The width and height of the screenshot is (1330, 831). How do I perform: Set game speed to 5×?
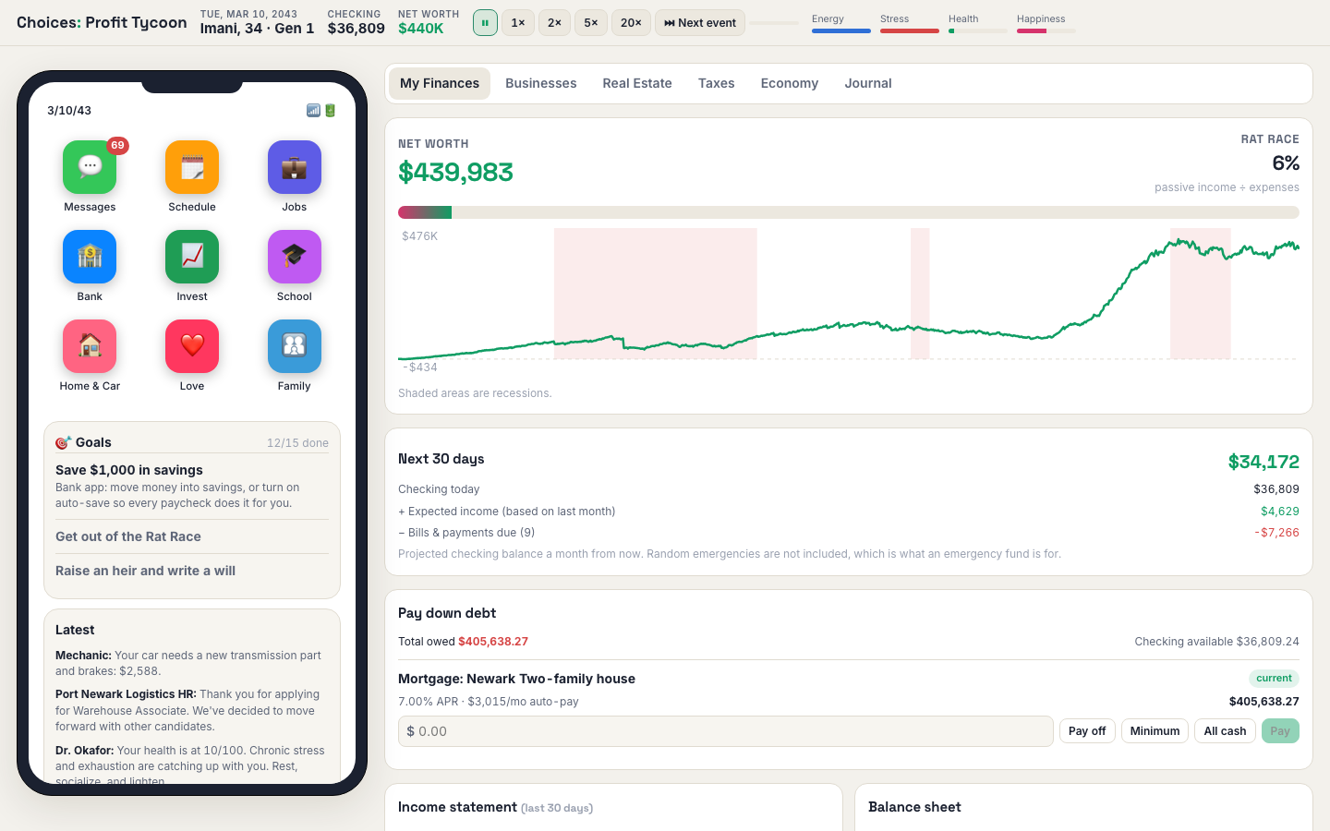pyautogui.click(x=591, y=23)
